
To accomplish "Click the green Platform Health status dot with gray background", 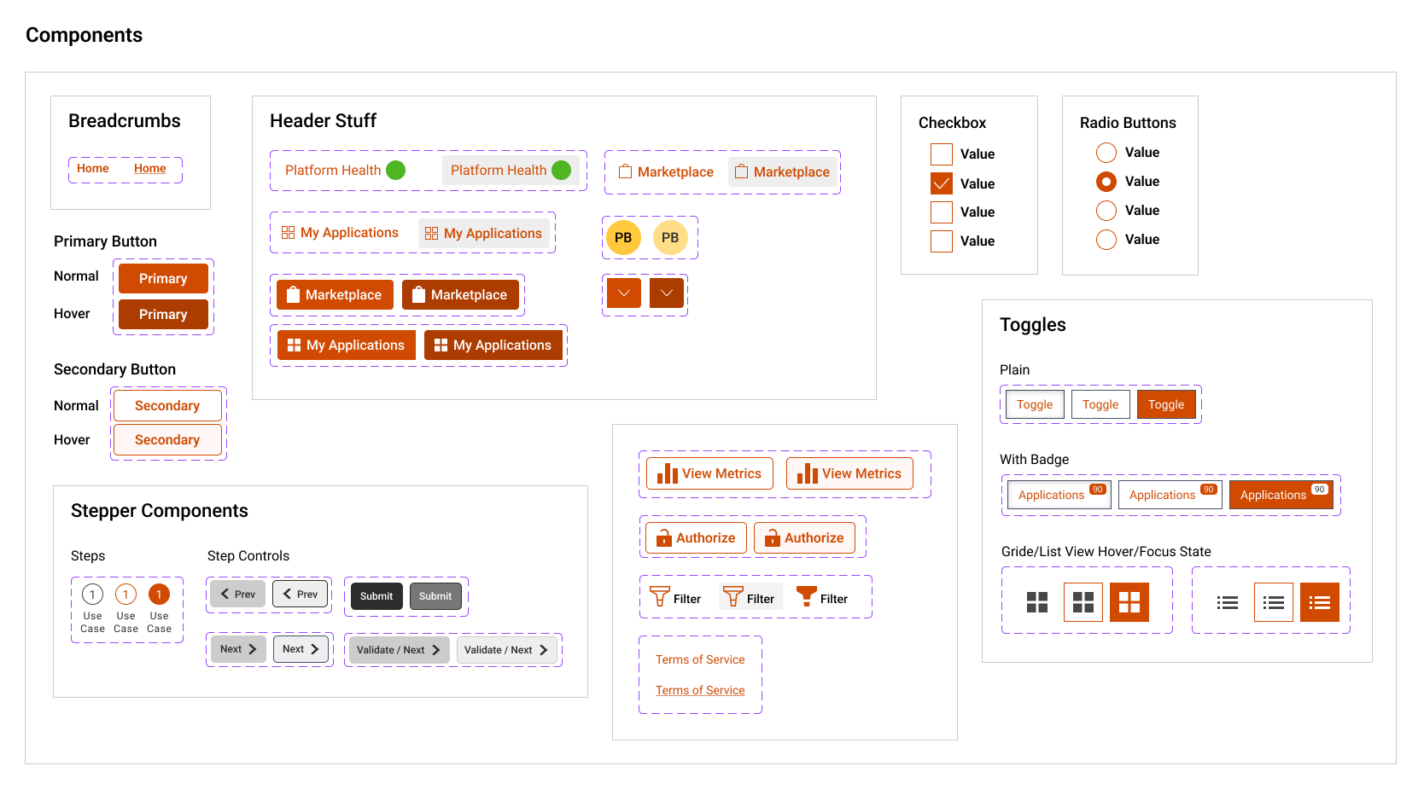I will coord(561,171).
